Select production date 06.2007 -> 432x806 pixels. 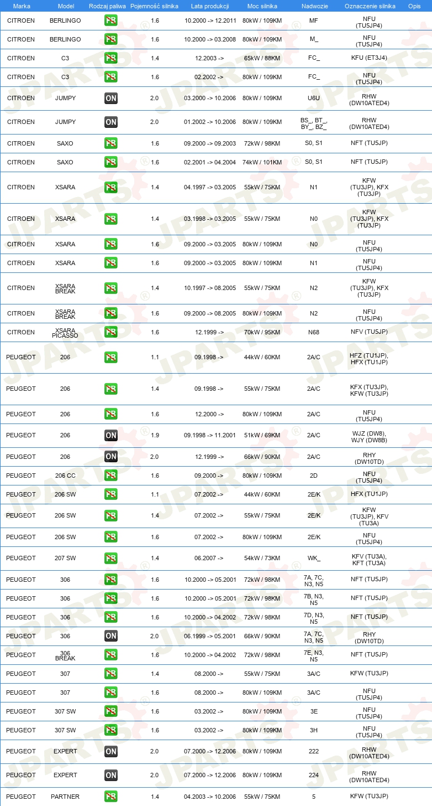coord(209,558)
